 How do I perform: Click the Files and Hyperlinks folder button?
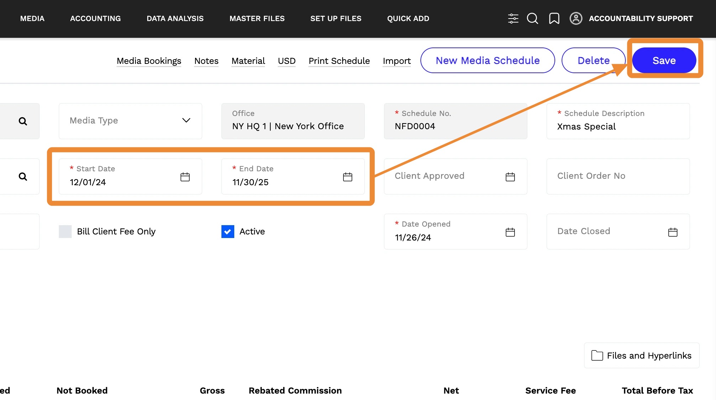[x=641, y=355]
